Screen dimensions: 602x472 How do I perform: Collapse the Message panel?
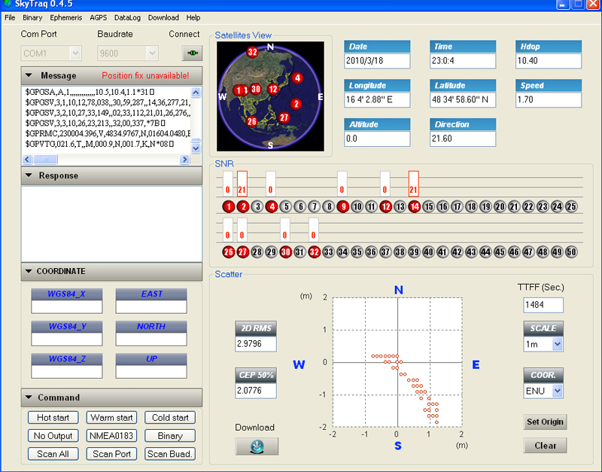point(29,75)
